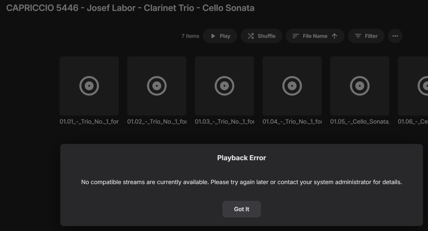
Task: Click the 01.05 Cello Sonata disc icon
Action: (x=360, y=86)
